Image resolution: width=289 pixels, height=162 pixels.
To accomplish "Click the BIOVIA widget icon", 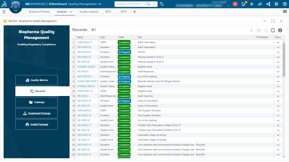I will (x=5, y=21).
